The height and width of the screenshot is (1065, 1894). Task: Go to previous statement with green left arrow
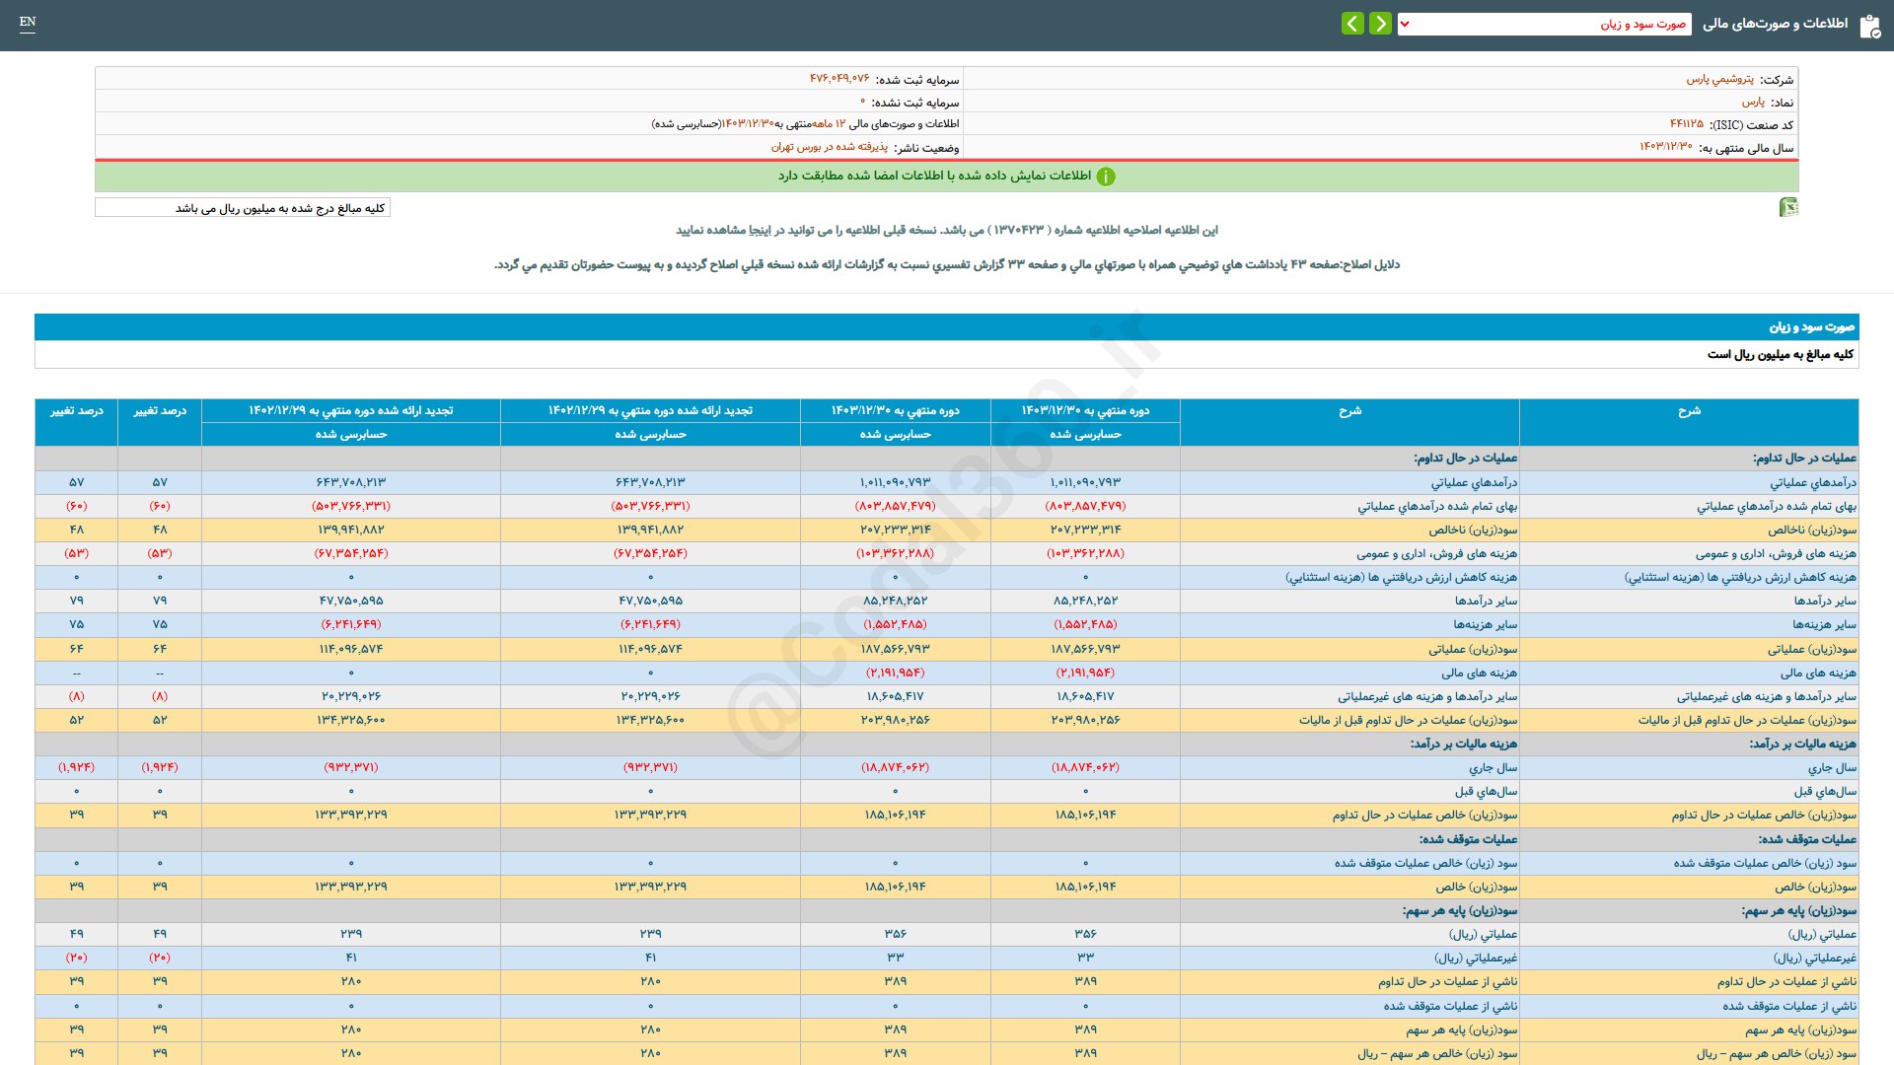[x=1352, y=23]
